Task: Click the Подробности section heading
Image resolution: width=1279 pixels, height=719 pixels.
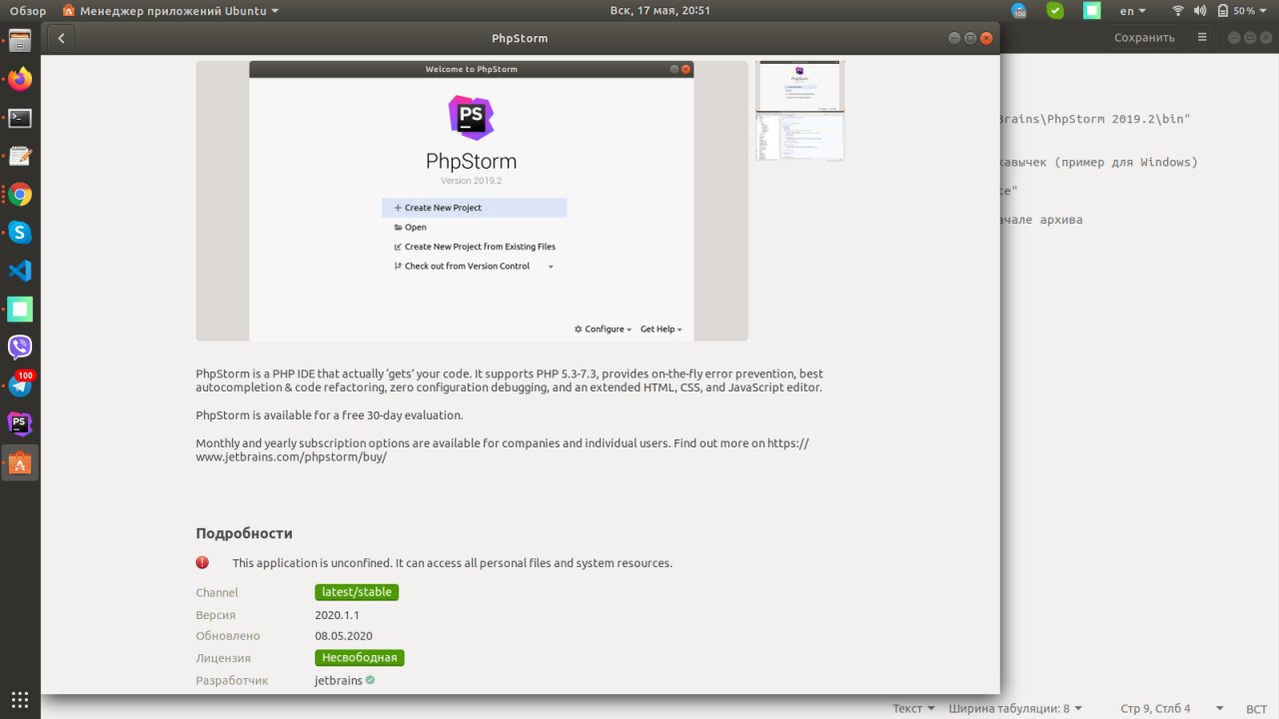Action: point(244,533)
